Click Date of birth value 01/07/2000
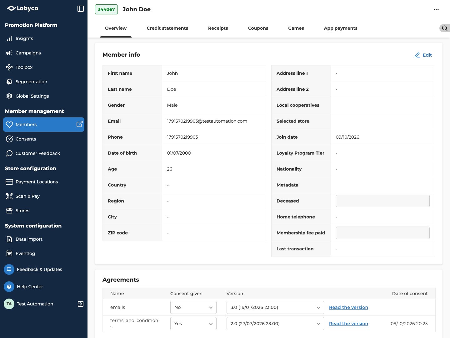Viewport: 450px width, 338px height. pos(179,153)
